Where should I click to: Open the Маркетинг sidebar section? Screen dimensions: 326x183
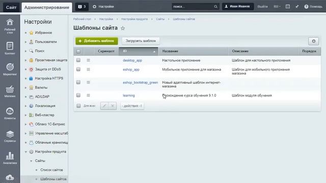tap(10, 70)
